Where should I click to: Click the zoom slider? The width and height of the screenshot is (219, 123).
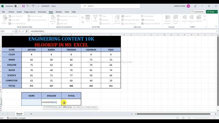point(202,118)
